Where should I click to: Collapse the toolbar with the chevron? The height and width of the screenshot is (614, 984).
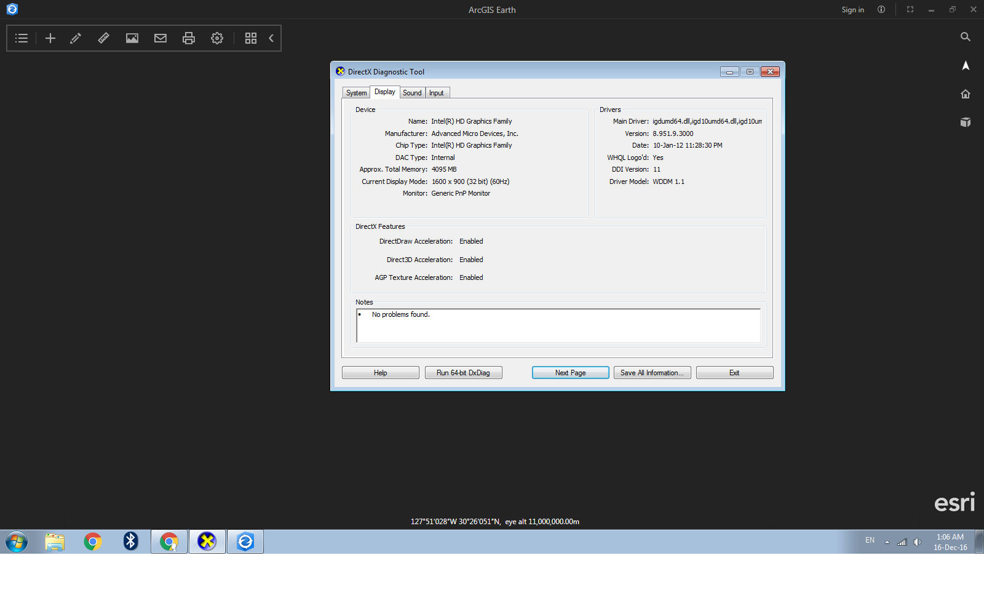271,38
